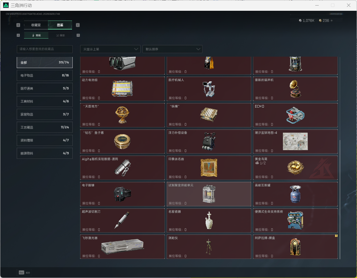Select the 超声波切割刀 cutter item
The width and height of the screenshot is (357, 278).
coord(122,221)
